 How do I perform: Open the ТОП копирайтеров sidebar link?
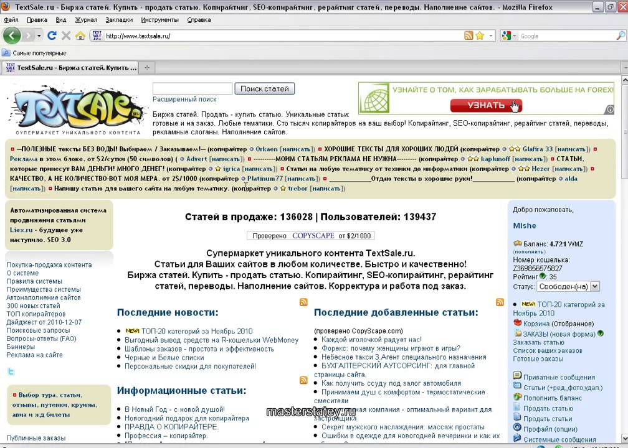tap(36, 314)
